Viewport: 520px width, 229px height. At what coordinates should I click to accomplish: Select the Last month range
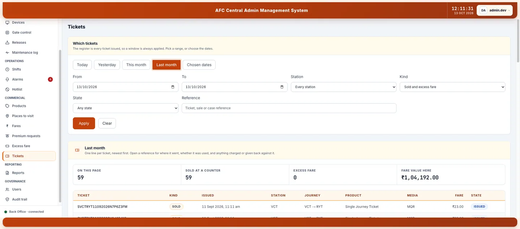pyautogui.click(x=166, y=65)
